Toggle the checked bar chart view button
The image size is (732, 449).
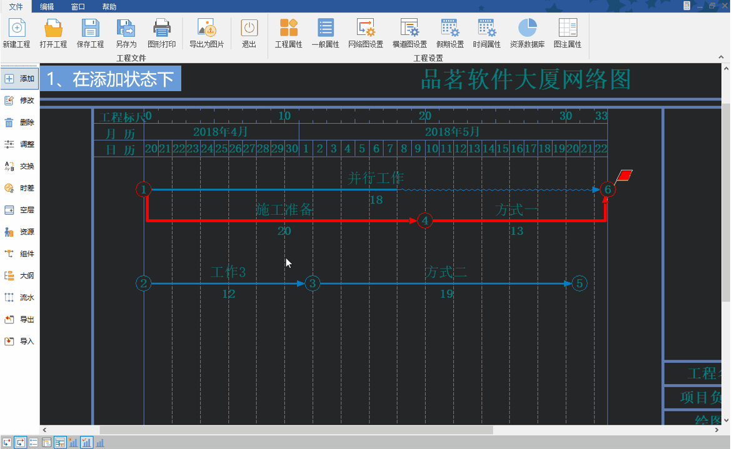[86, 443]
